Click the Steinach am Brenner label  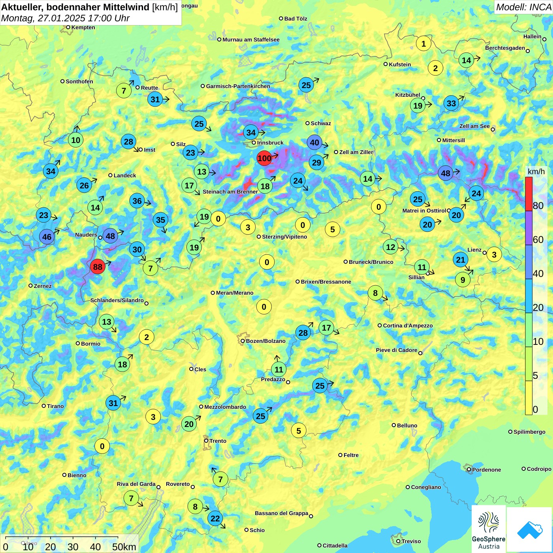pyautogui.click(x=230, y=192)
